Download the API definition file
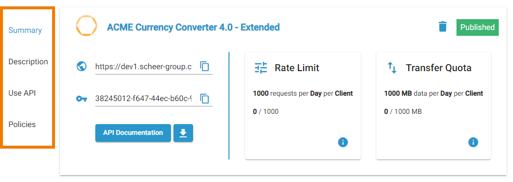513x182 pixels. click(x=183, y=133)
